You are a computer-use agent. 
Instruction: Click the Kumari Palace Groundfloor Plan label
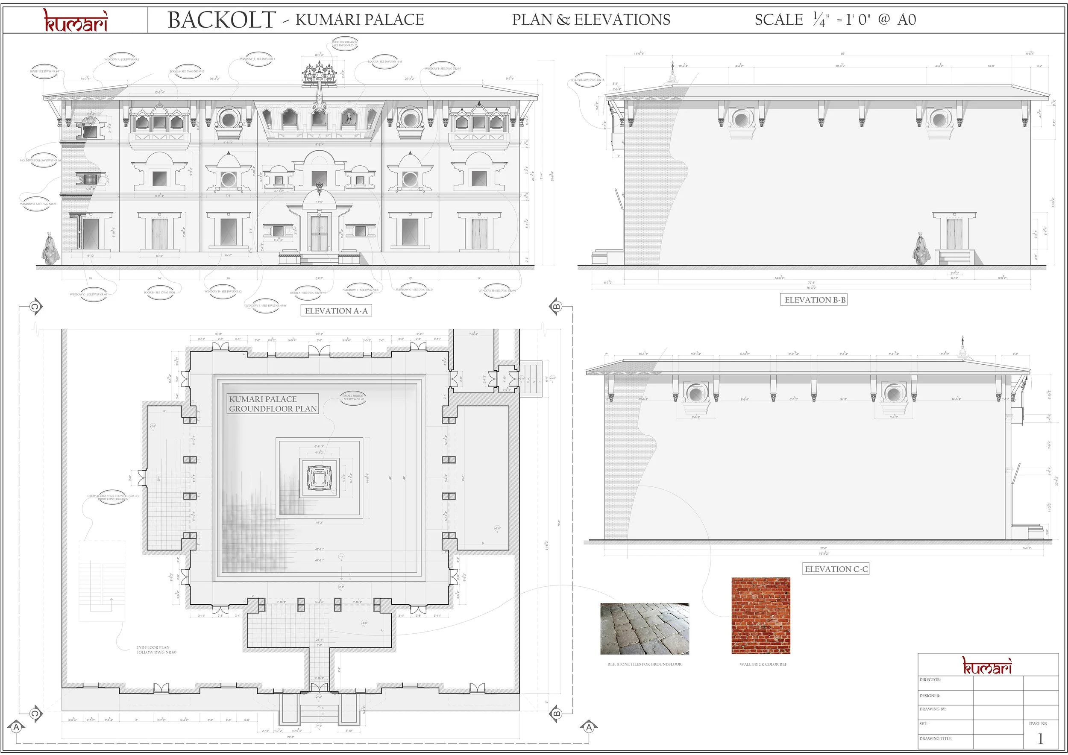point(273,404)
